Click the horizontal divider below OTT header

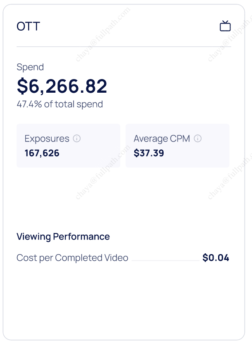click(124, 47)
